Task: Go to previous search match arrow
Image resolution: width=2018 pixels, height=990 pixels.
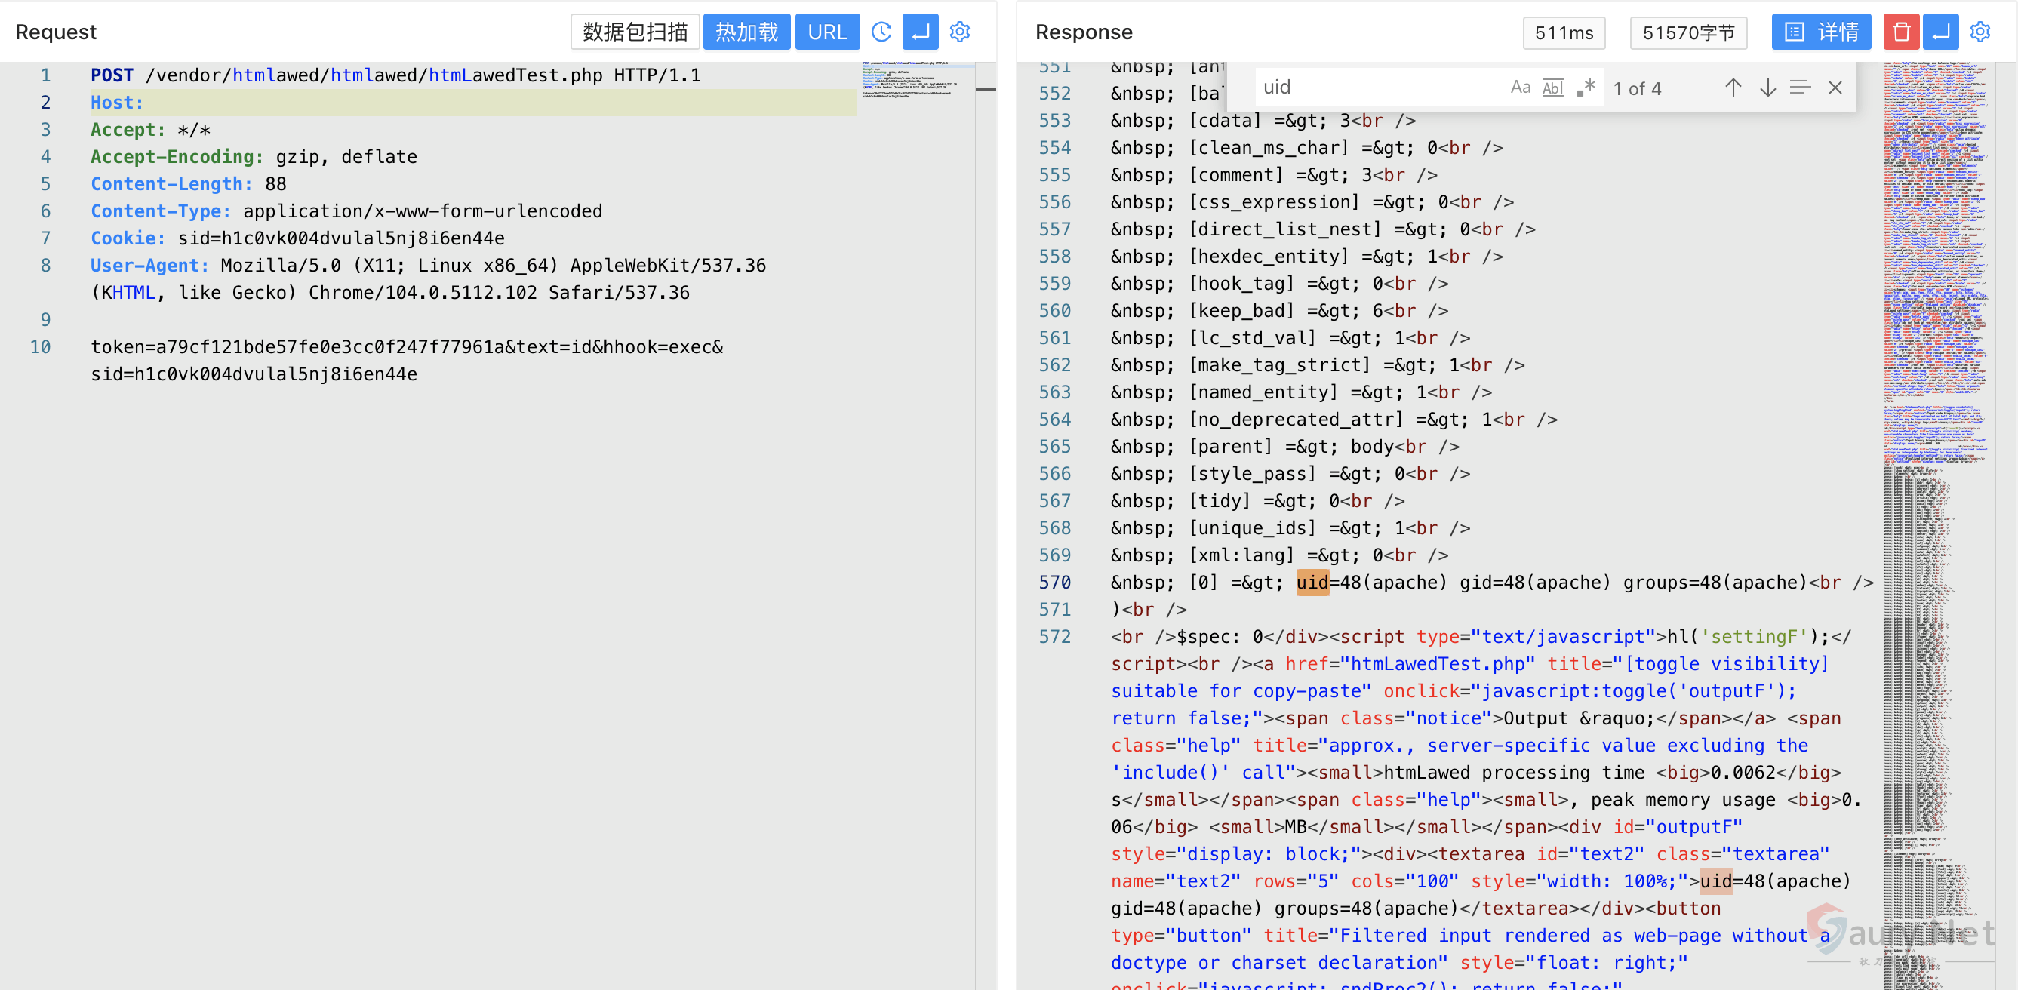Action: 1733,88
